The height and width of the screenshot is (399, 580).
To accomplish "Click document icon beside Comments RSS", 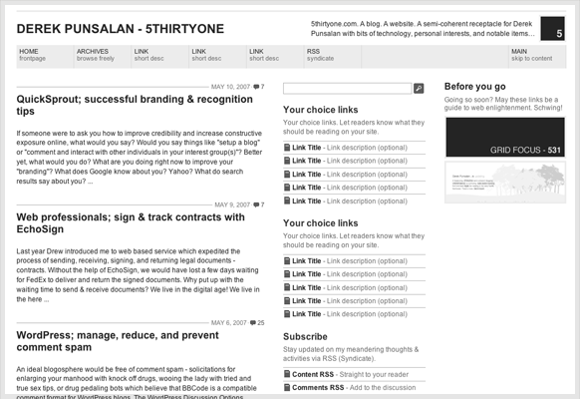I will (x=287, y=387).
